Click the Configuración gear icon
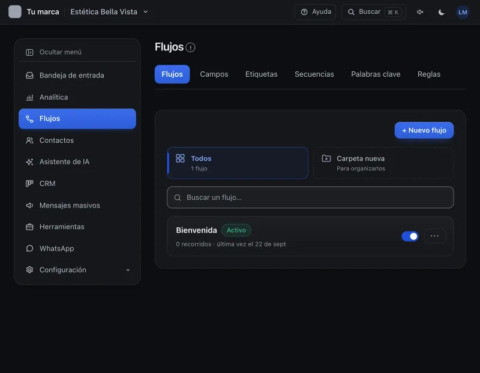Screen dimensions: 480x373 pos(29,270)
